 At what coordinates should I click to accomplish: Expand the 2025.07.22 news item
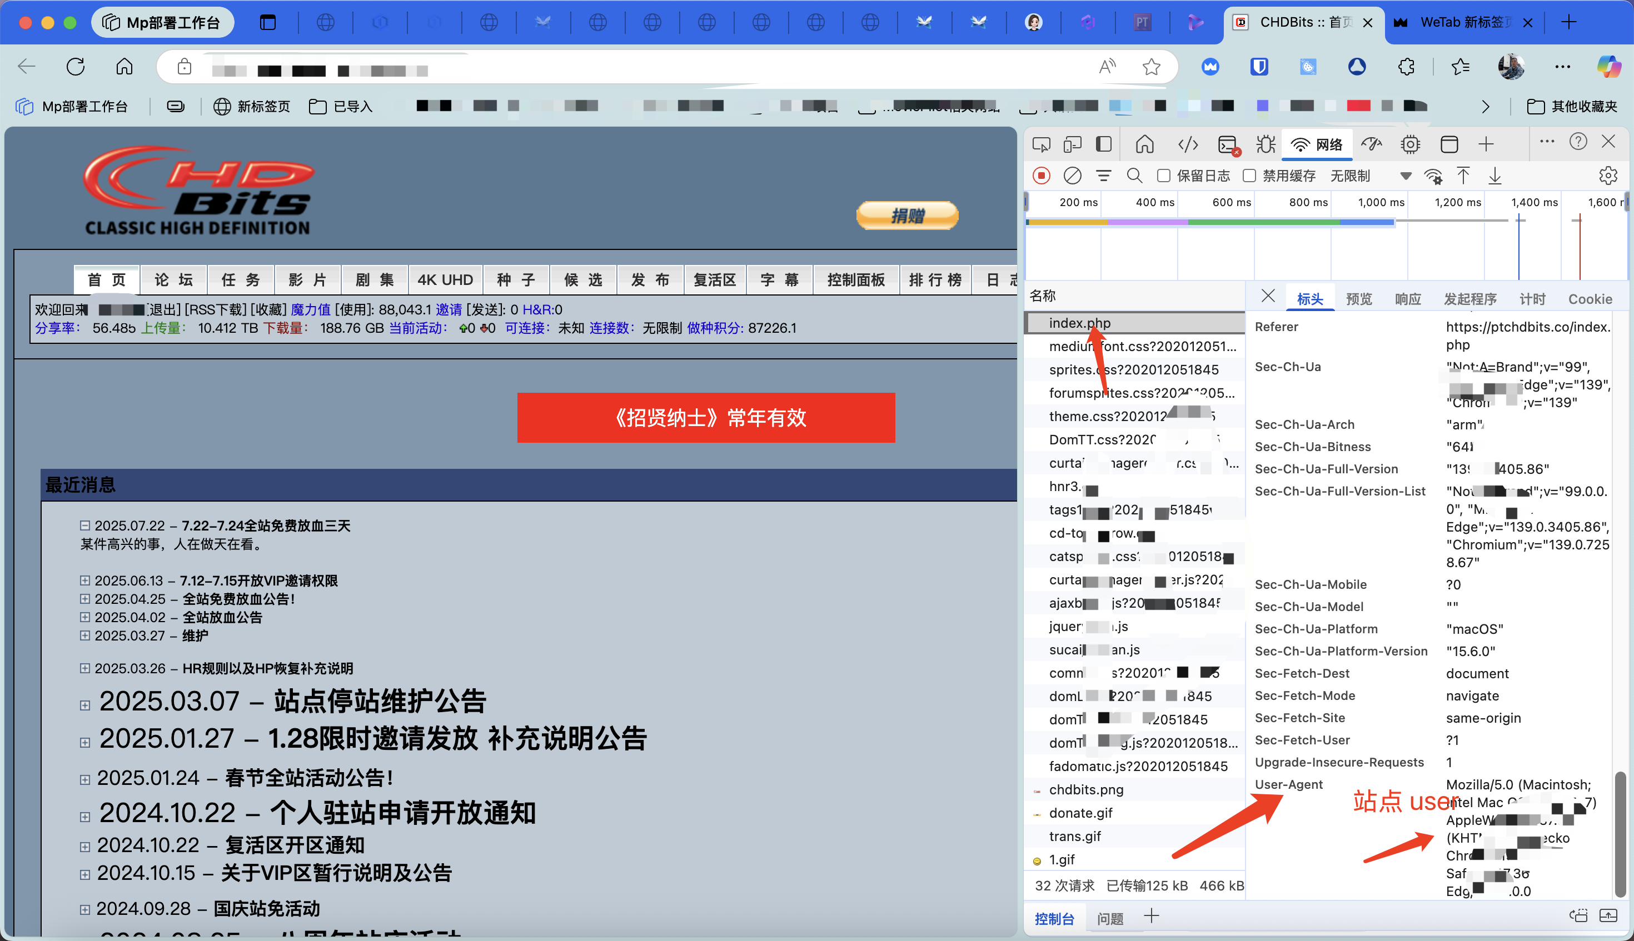(84, 525)
